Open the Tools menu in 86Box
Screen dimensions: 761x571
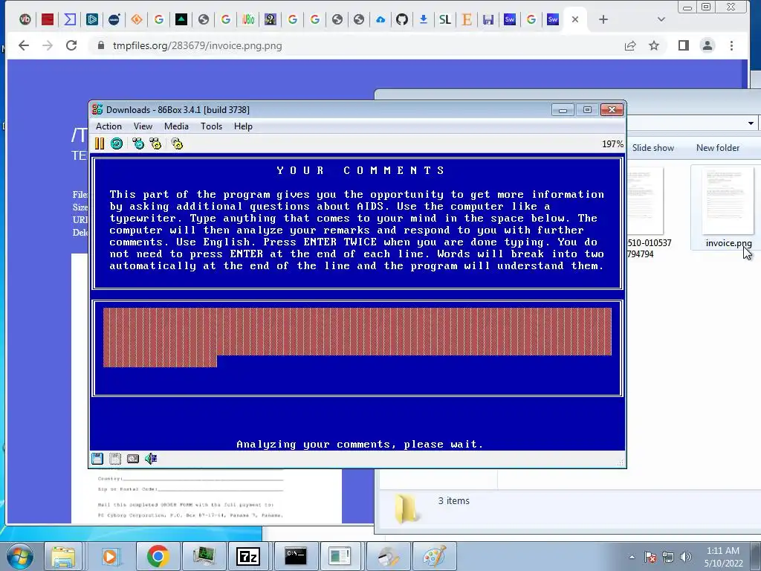211,126
